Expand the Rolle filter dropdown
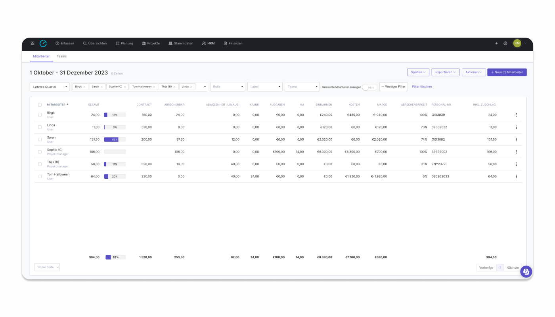The width and height of the screenshot is (555, 317). pyautogui.click(x=228, y=87)
